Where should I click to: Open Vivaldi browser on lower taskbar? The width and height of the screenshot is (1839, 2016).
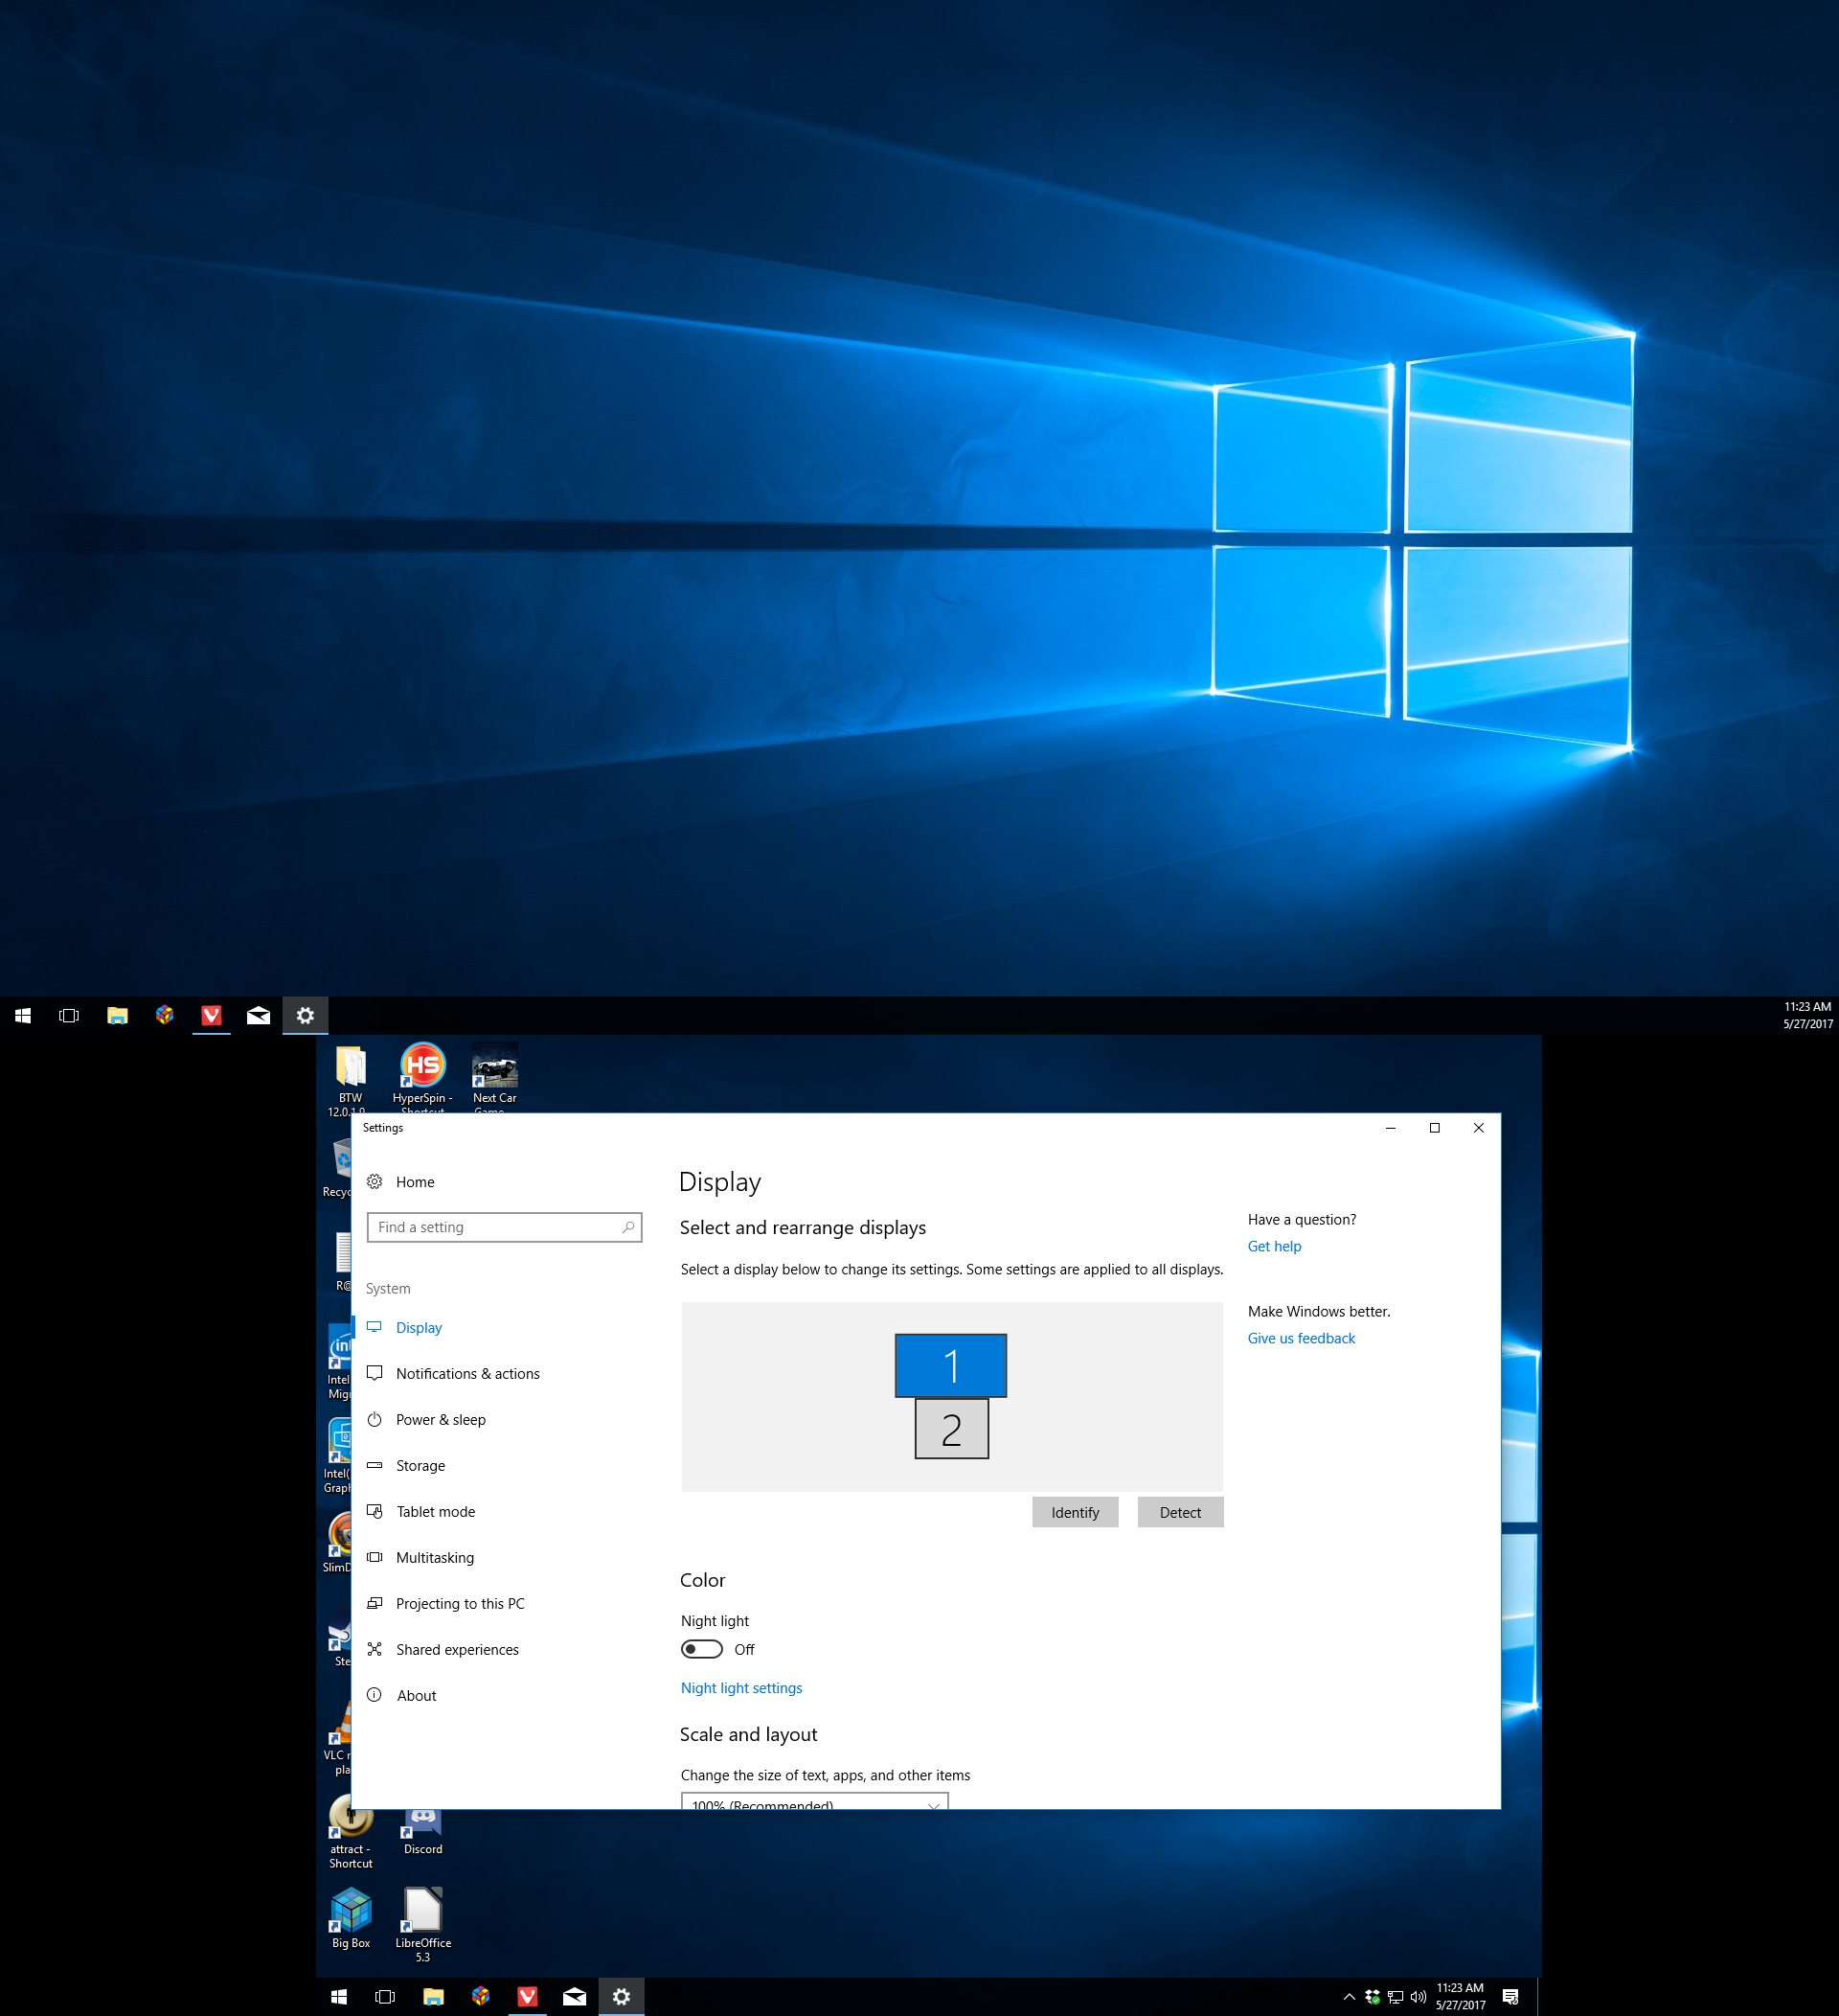528,1997
